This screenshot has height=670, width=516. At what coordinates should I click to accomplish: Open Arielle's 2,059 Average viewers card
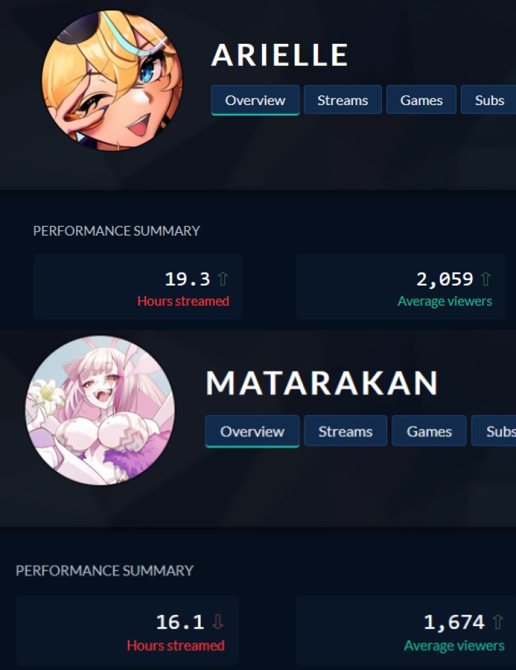(401, 287)
